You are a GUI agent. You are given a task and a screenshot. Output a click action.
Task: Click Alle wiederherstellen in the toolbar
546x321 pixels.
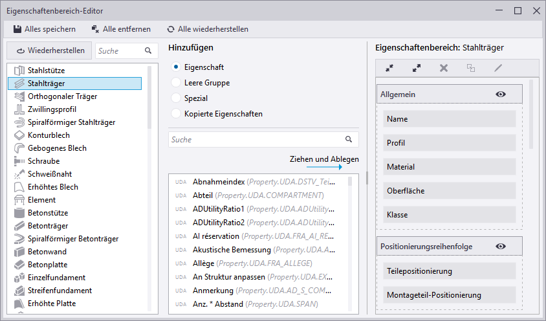(x=207, y=29)
